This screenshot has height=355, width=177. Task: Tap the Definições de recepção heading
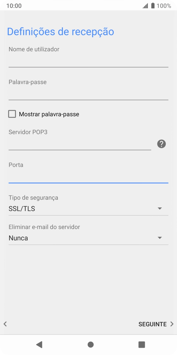[x=61, y=31]
